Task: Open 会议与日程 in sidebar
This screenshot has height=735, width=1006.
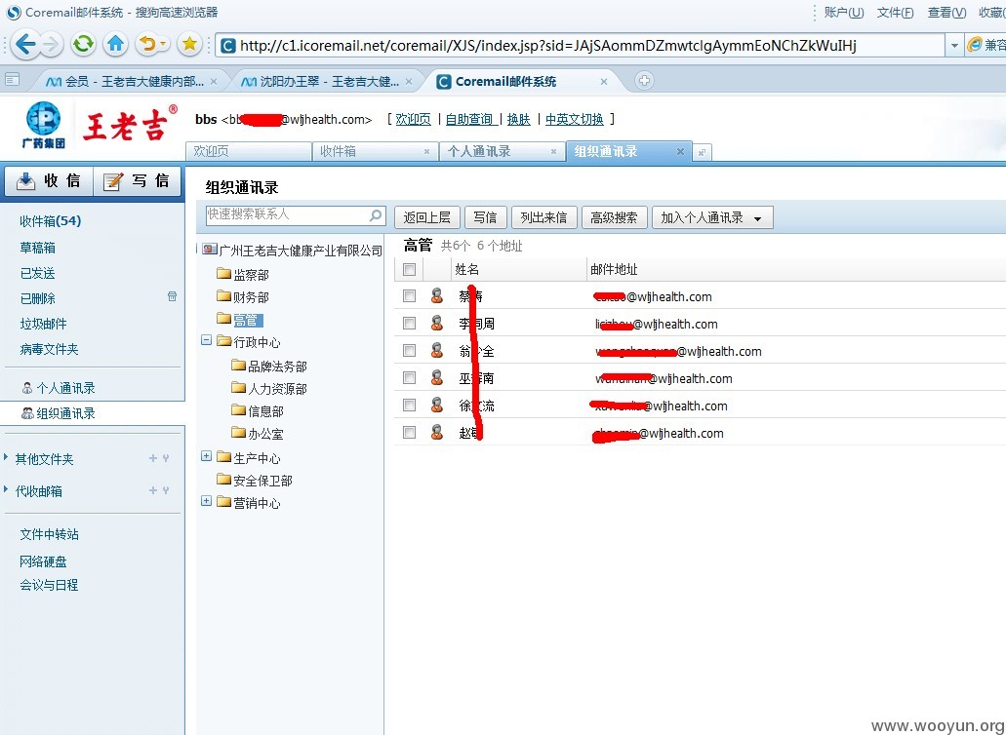Action: click(x=49, y=585)
